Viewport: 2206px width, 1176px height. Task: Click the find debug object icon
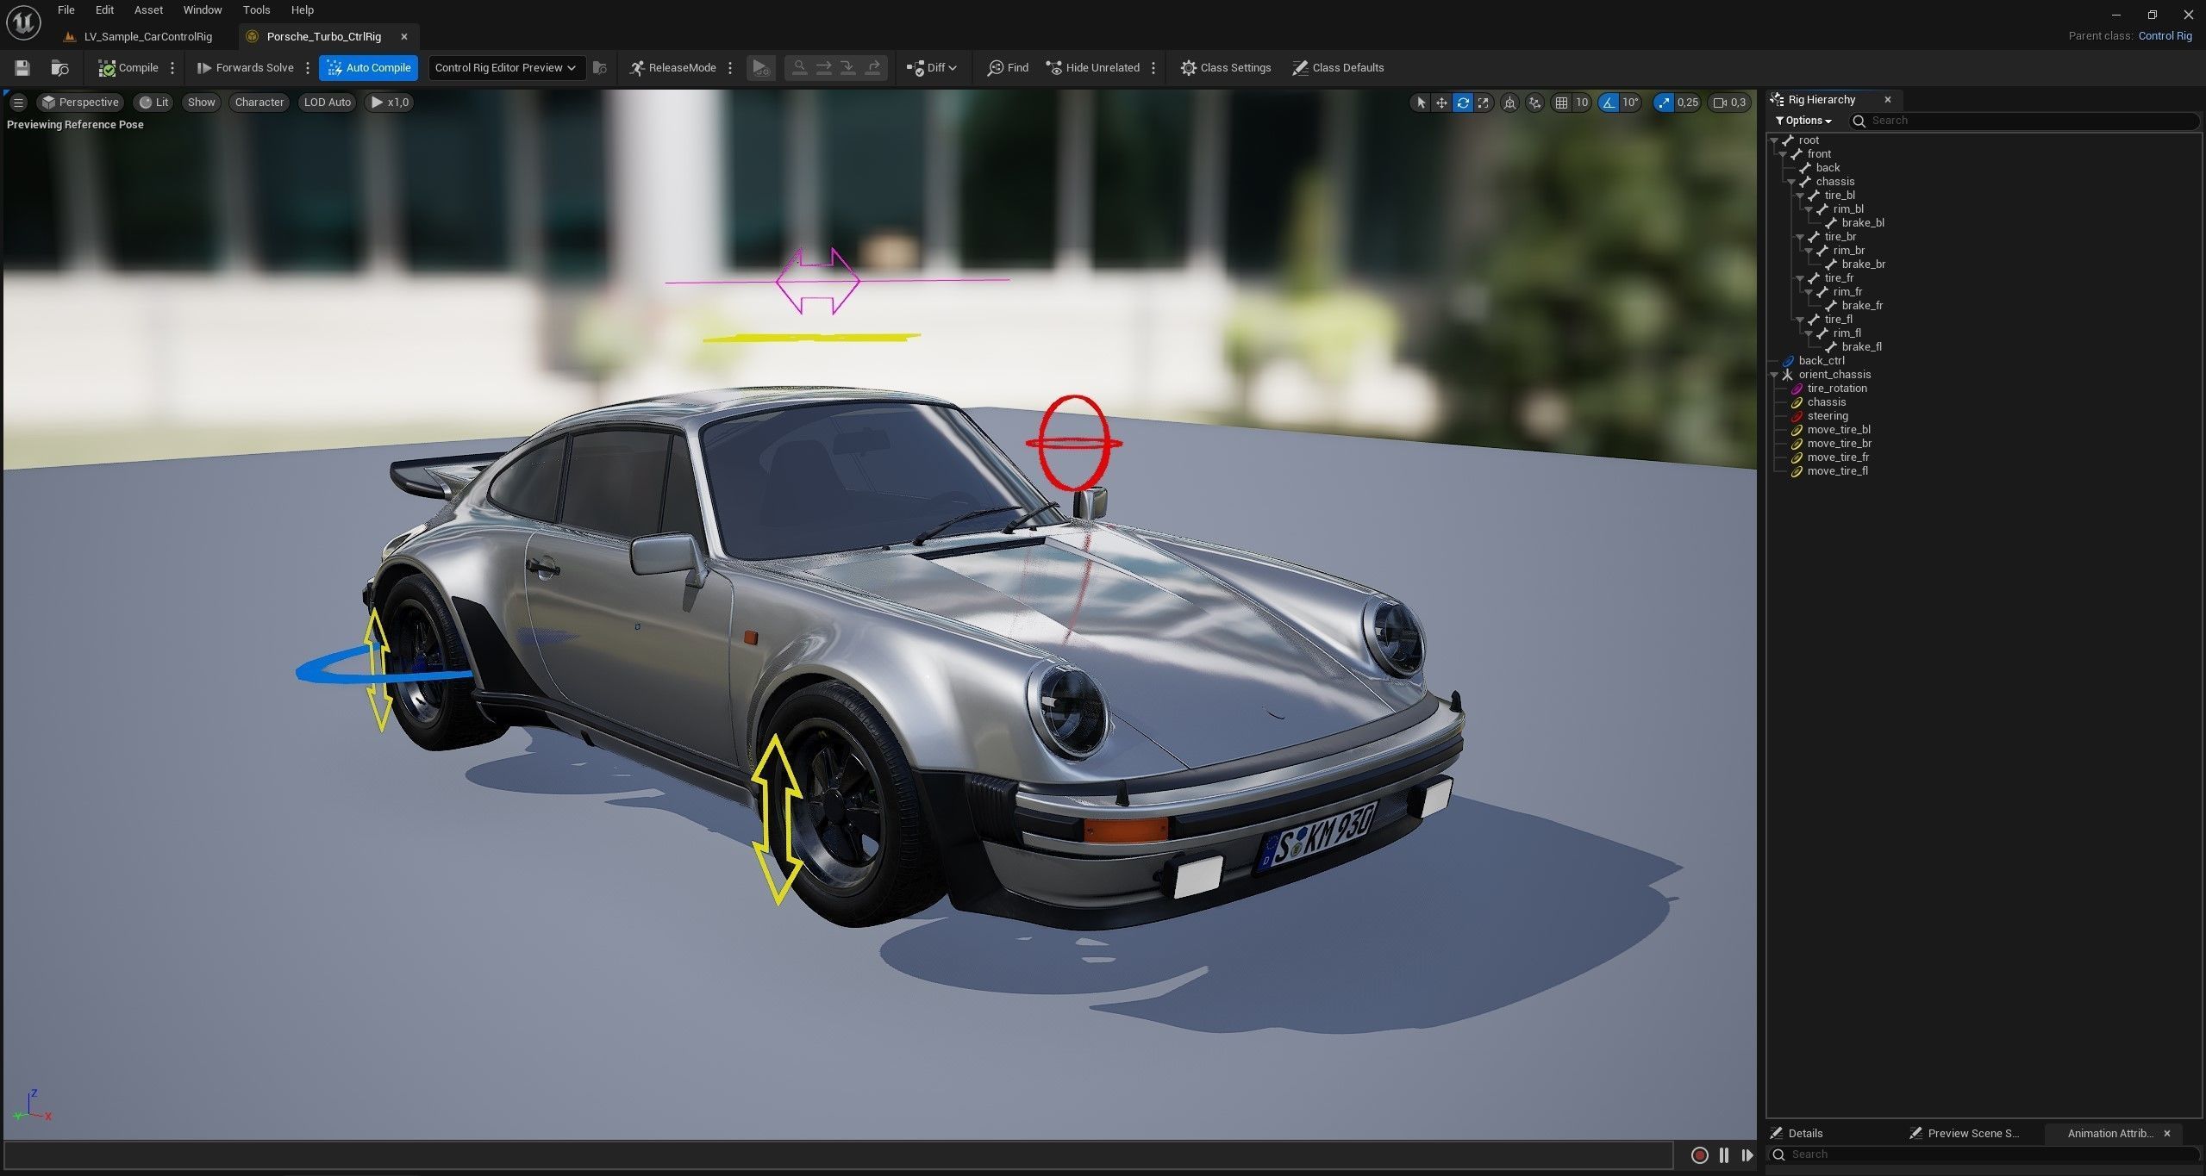pos(600,68)
